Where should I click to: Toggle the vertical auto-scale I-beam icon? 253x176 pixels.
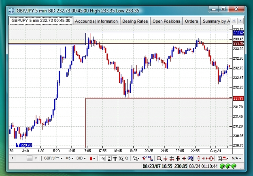pos(109,159)
